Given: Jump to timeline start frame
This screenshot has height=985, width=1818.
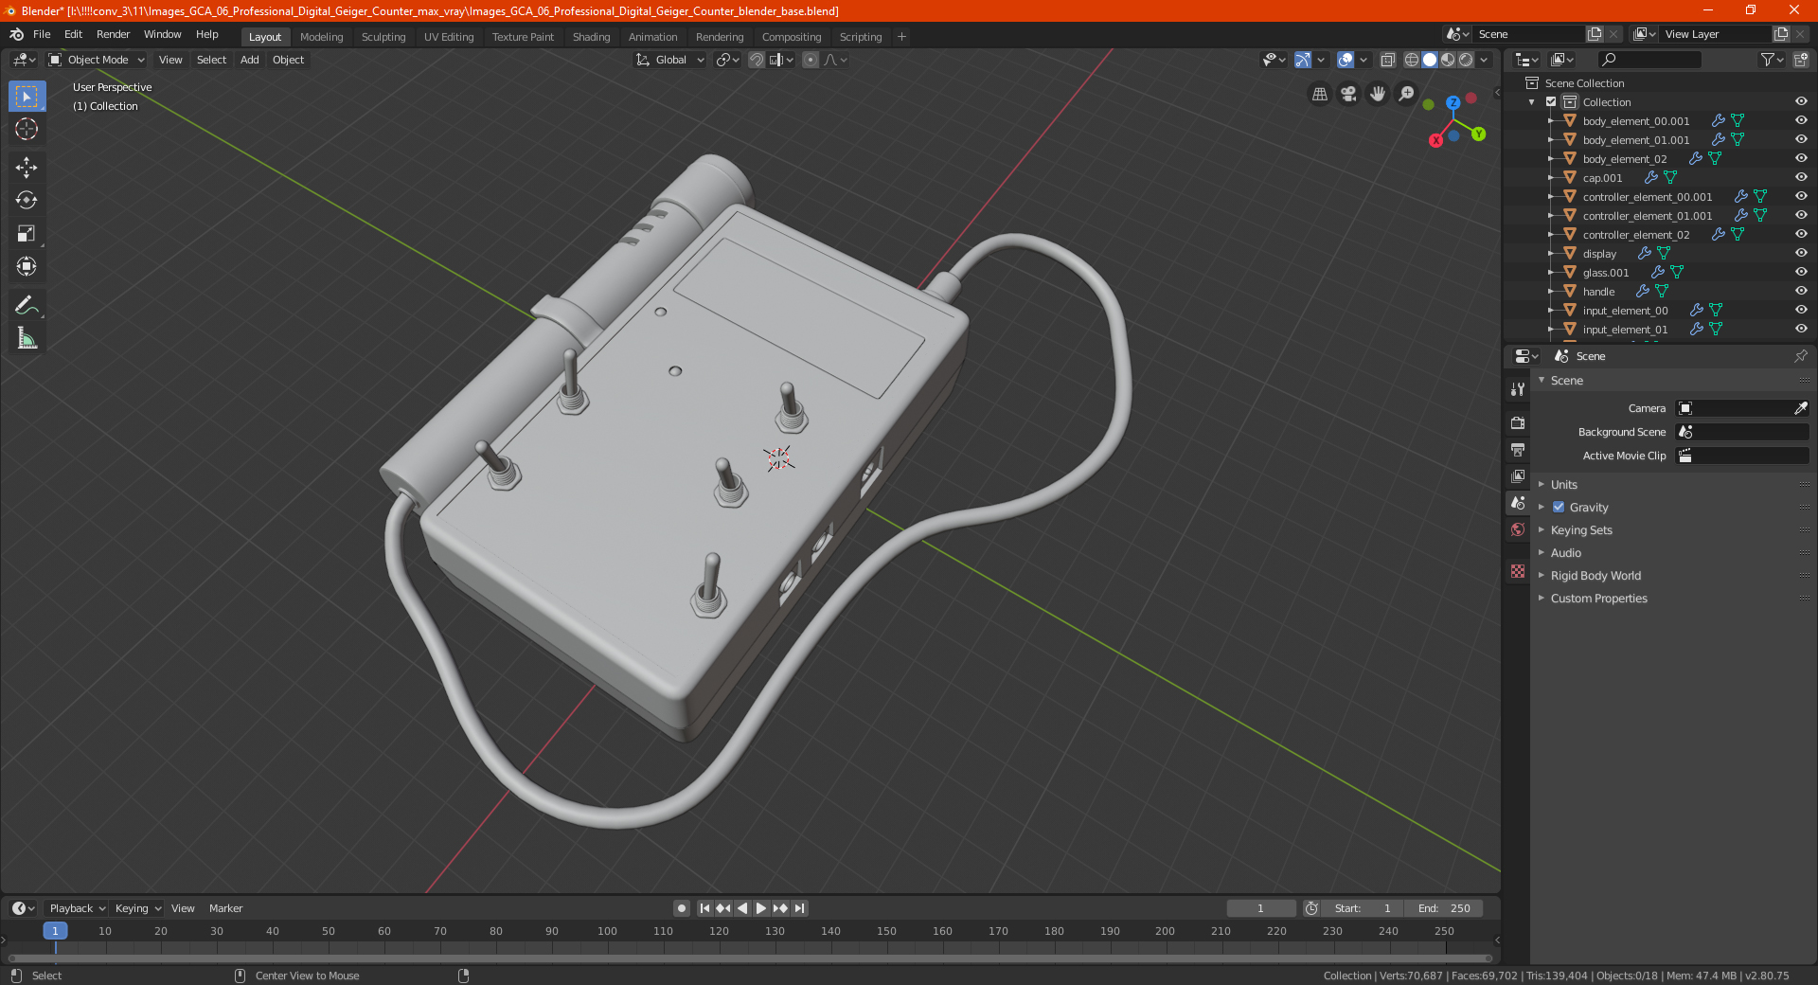Looking at the screenshot, I should coord(704,908).
